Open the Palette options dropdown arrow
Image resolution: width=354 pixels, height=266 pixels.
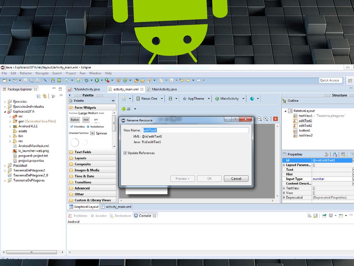113,101
